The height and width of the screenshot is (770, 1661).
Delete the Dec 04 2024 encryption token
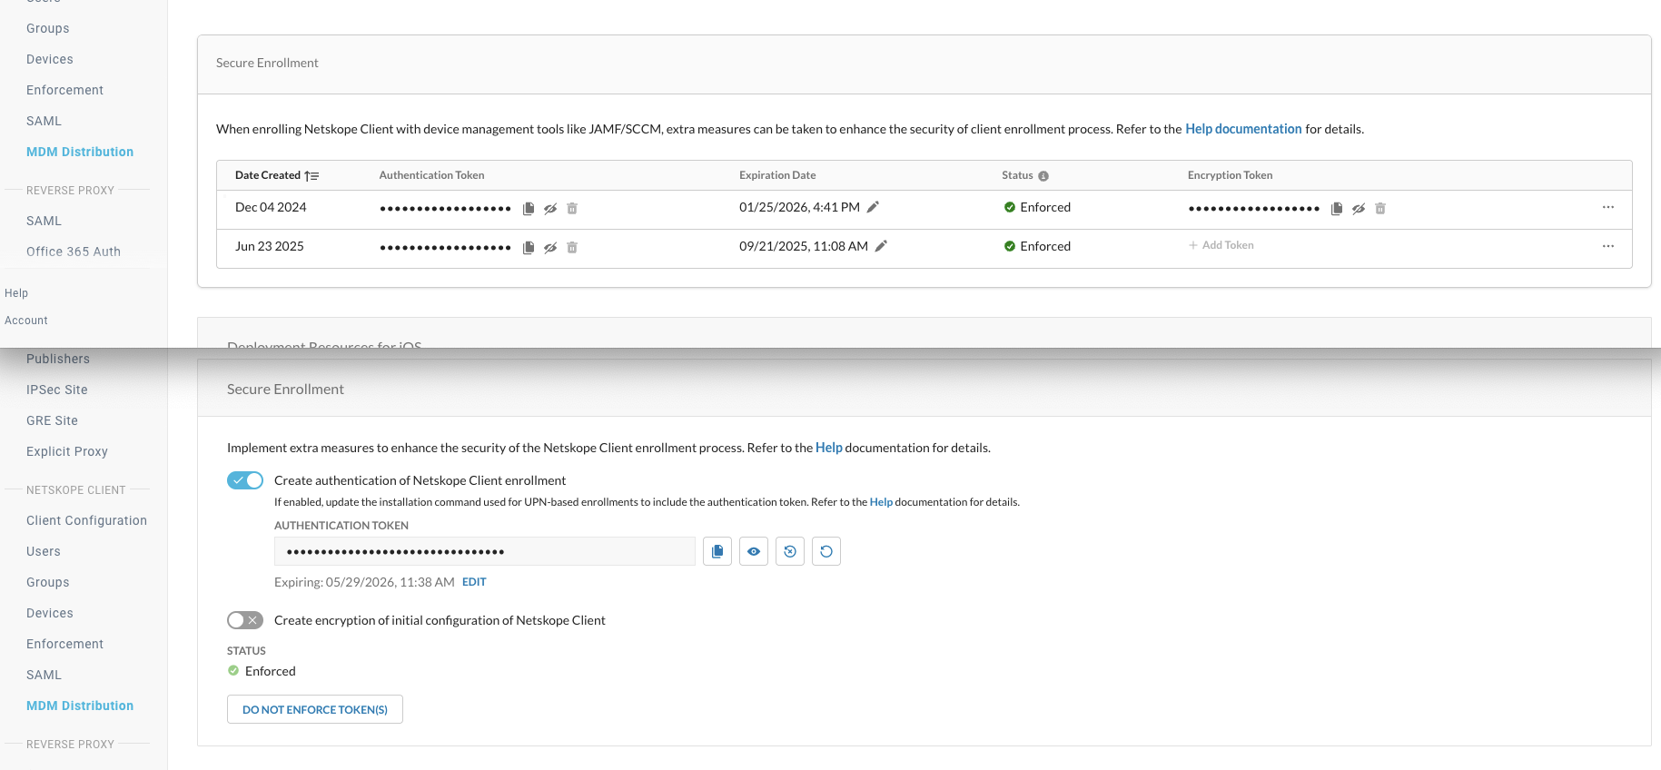pyautogui.click(x=1380, y=209)
